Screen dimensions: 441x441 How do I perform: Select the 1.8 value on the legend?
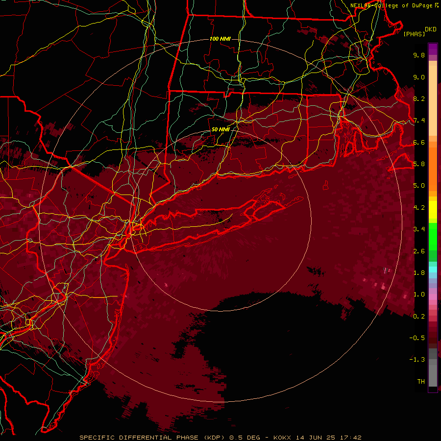coord(419,273)
